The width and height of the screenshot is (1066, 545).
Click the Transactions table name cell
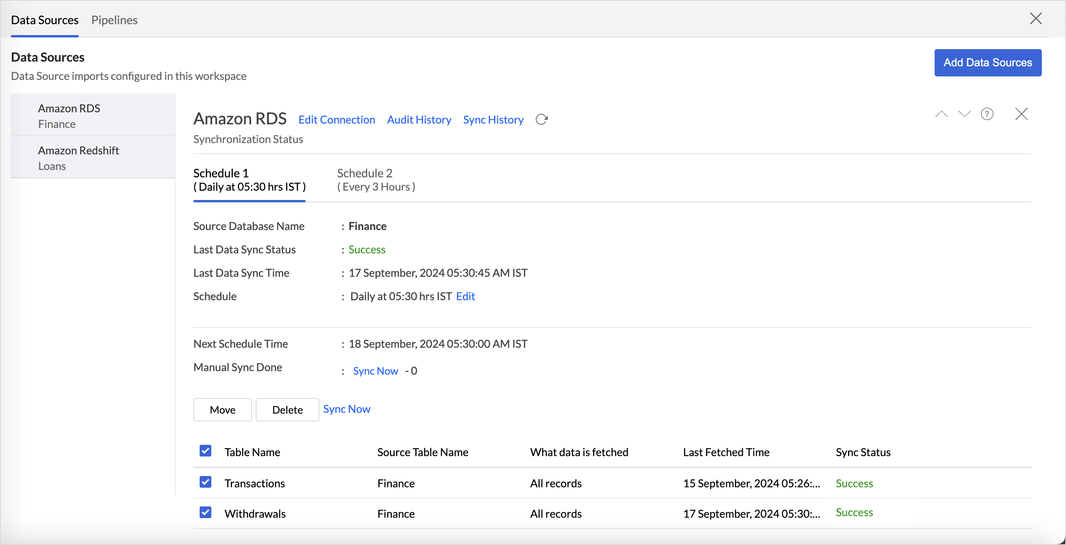tap(255, 483)
